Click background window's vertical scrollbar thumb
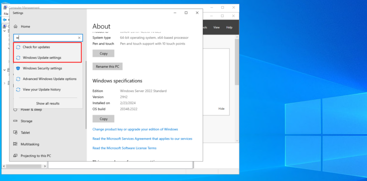 (x=237, y=62)
